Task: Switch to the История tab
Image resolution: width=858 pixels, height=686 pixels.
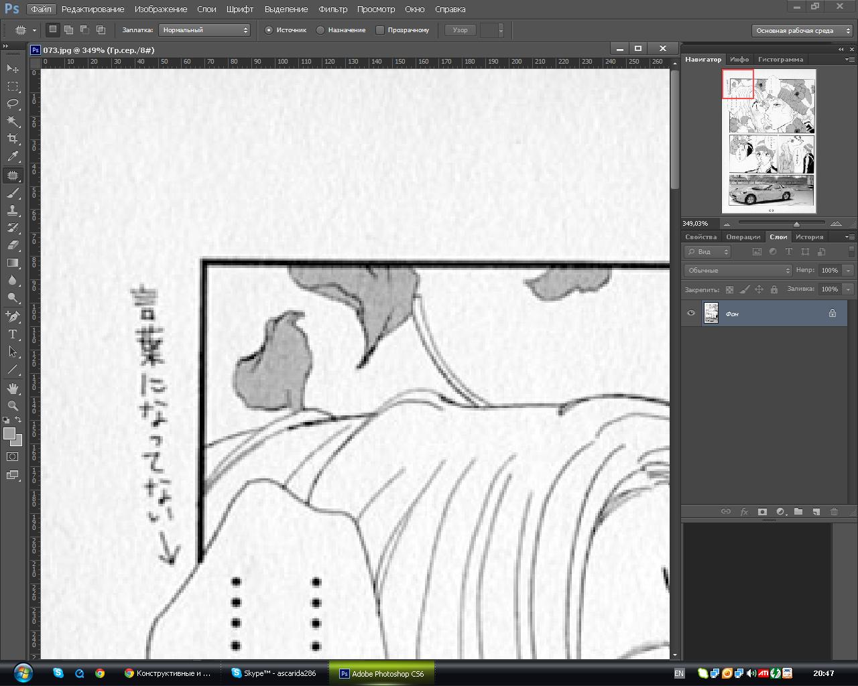Action: click(809, 237)
